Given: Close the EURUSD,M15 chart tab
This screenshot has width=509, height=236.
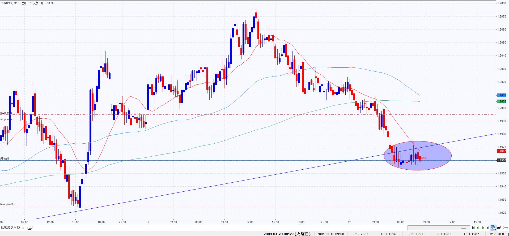Looking at the screenshot, I should tap(23, 228).
